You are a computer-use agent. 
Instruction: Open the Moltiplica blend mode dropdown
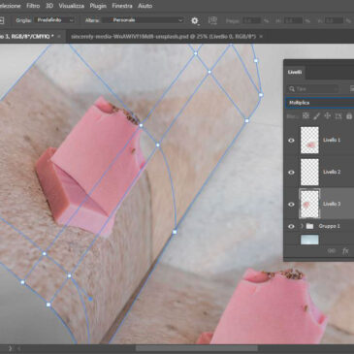coord(320,103)
